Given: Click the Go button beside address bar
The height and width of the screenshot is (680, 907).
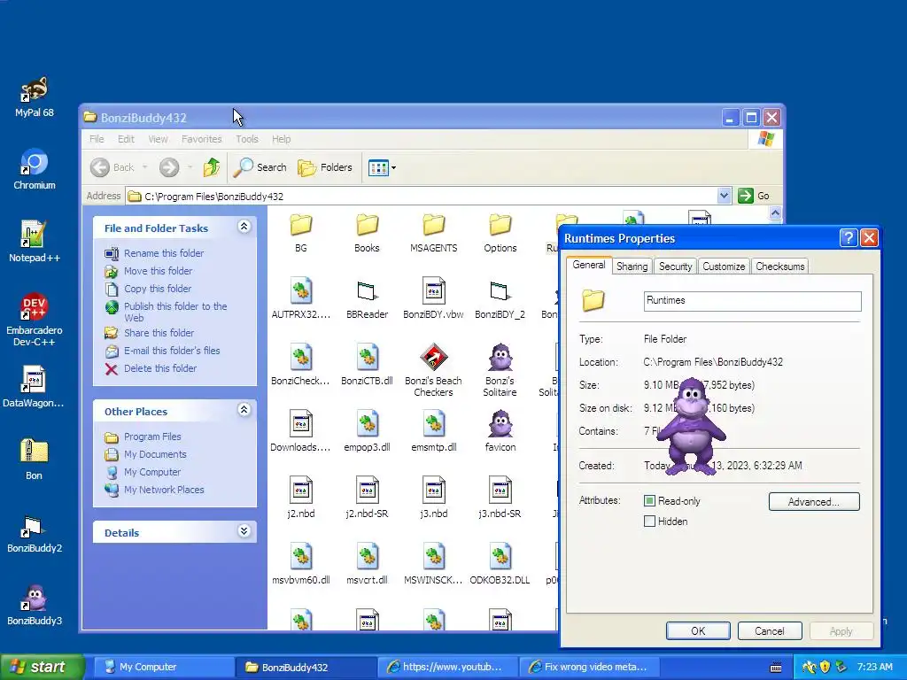Looking at the screenshot, I should click(x=754, y=196).
